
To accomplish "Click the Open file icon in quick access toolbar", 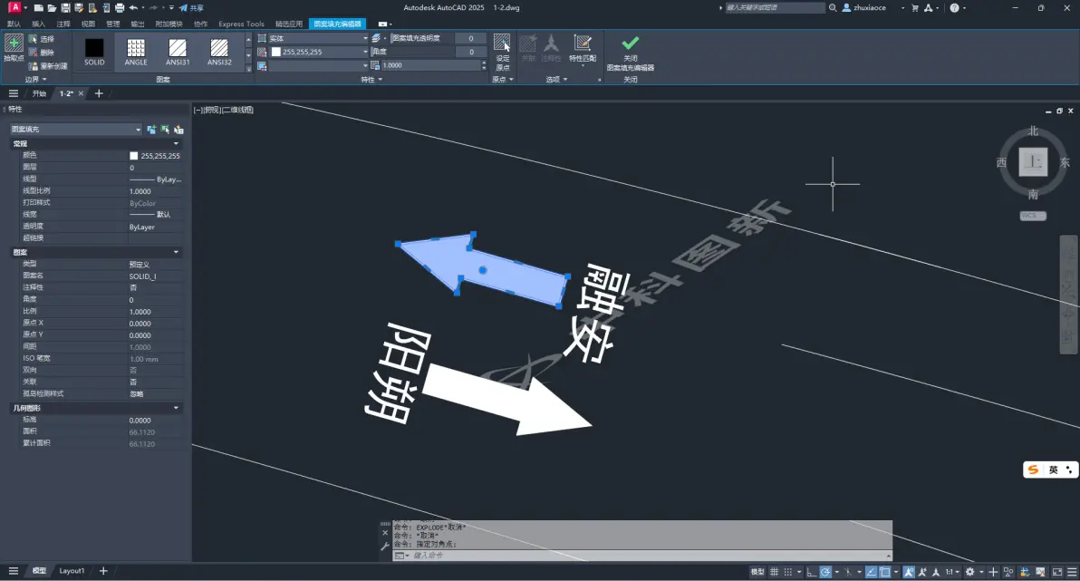I will [52, 7].
